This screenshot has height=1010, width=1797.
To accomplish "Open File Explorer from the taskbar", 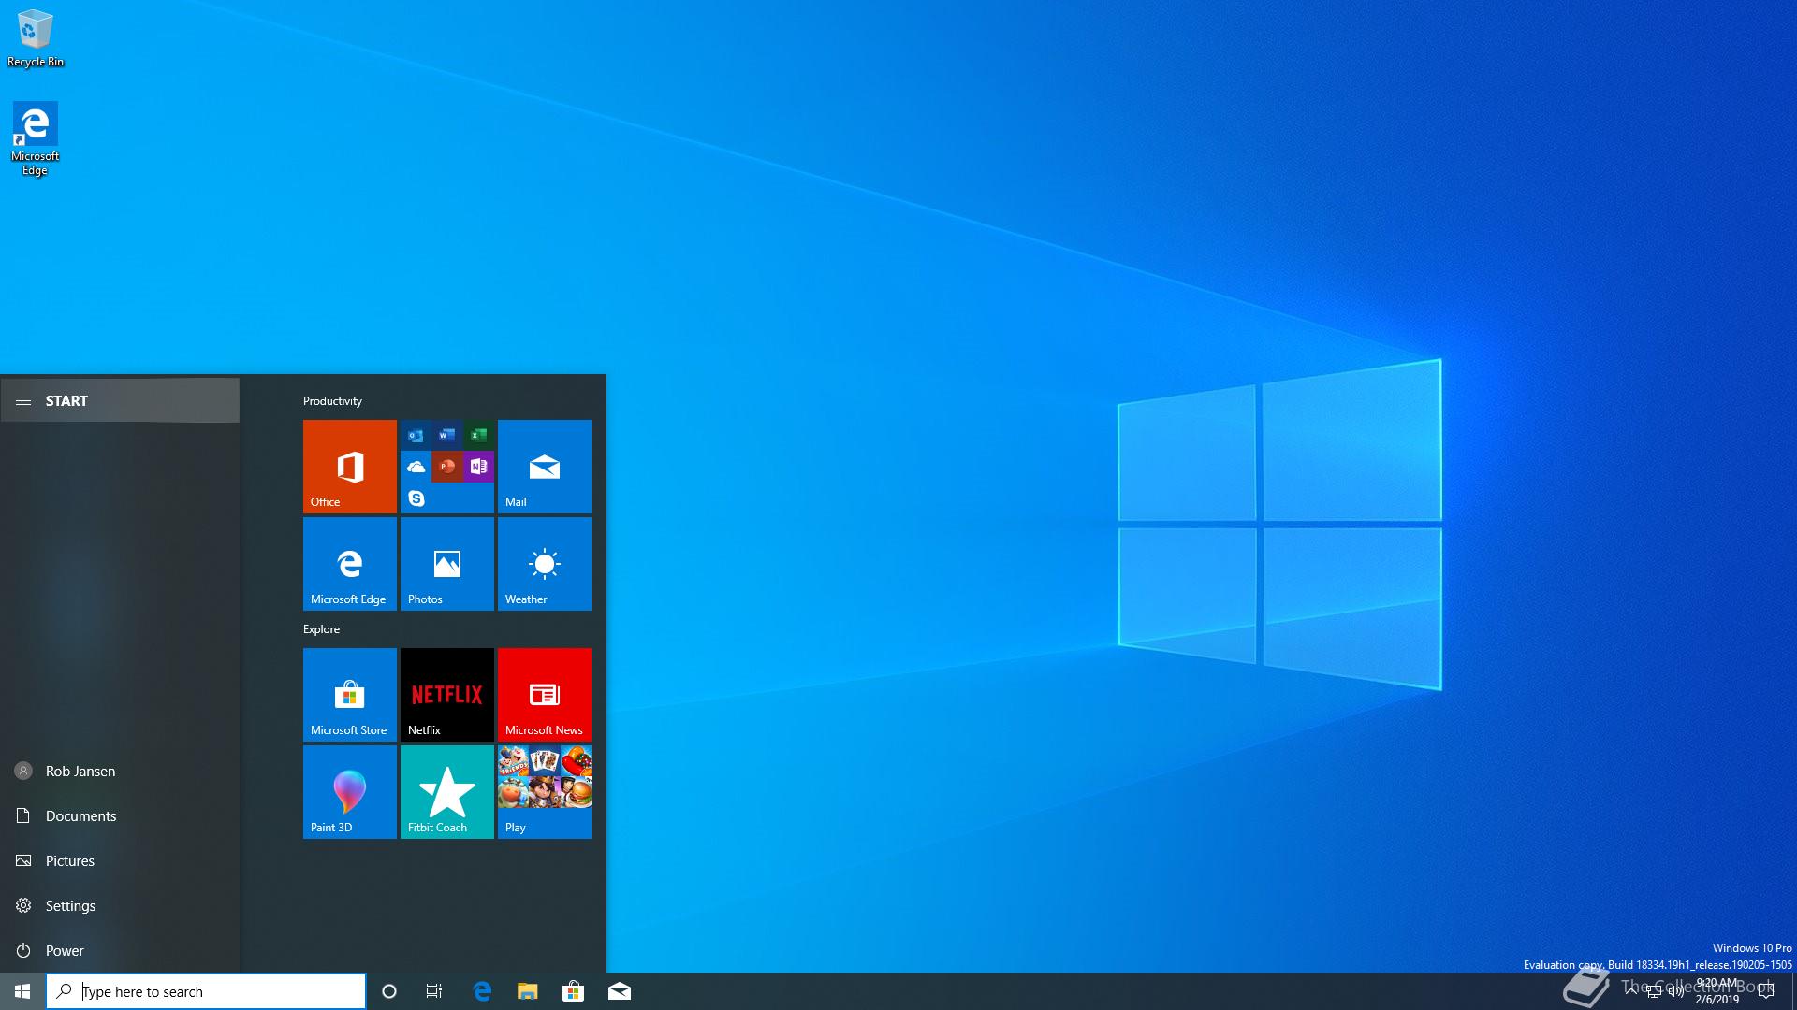I will (528, 991).
